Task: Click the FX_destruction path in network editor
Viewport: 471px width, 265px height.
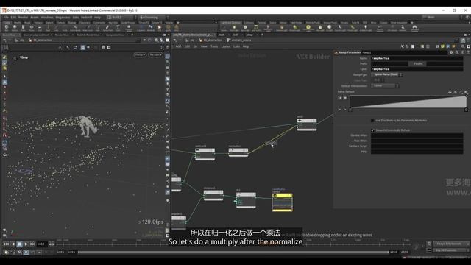Action: pyautogui.click(x=210, y=40)
